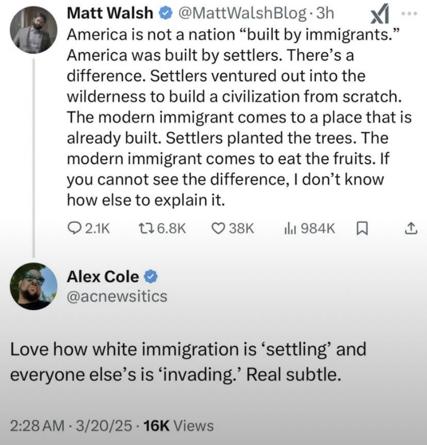Click Alex Cole's blue verified badge
Screen dimensions: 427x445
click(151, 278)
